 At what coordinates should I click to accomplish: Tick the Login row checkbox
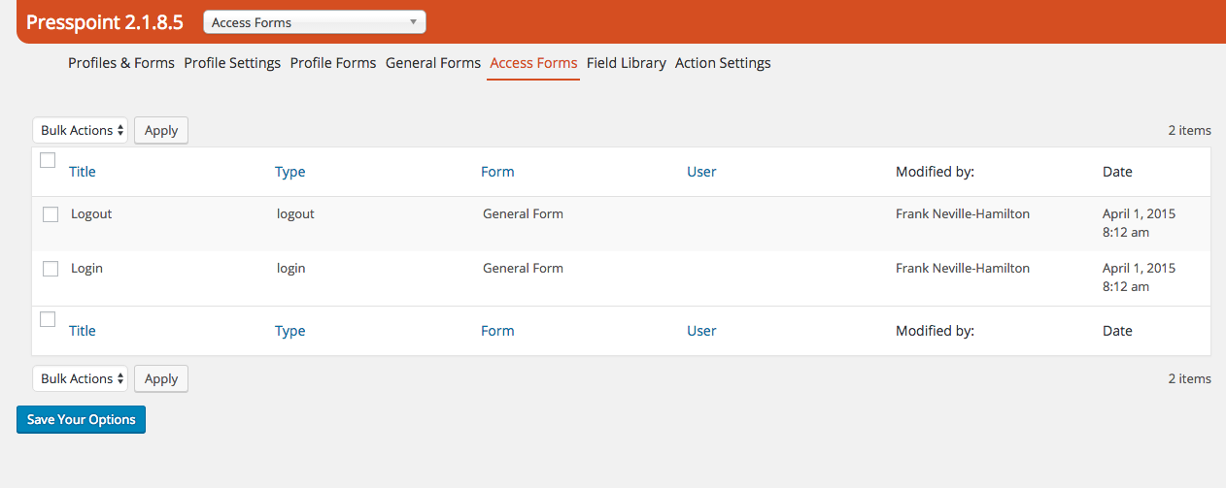click(x=51, y=269)
